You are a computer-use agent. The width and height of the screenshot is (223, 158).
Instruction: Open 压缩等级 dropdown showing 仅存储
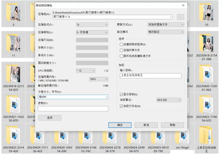click(92, 32)
